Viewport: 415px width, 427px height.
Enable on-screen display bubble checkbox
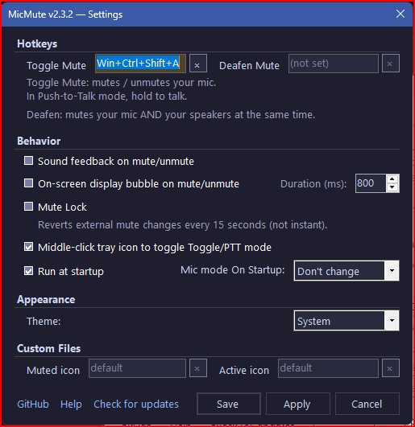pos(29,183)
